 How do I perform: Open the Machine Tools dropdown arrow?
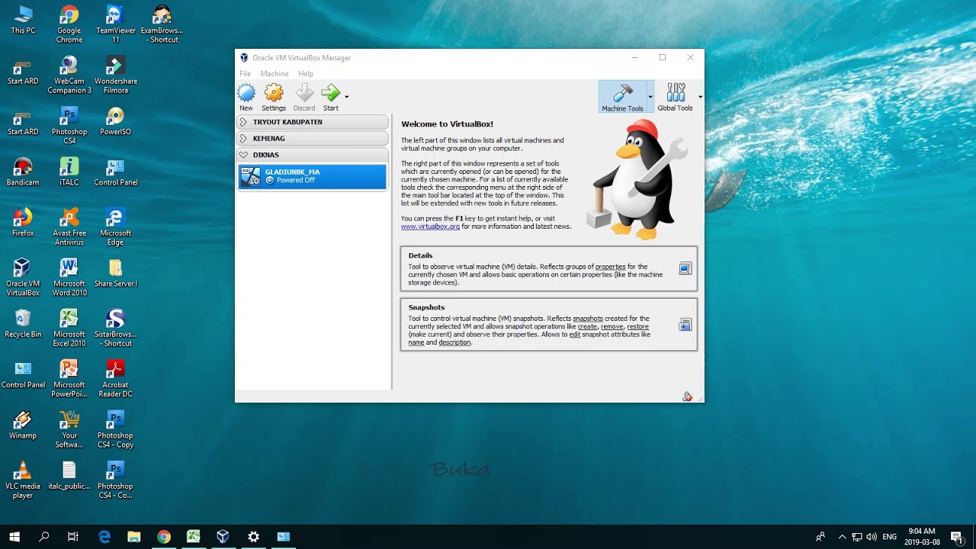click(650, 97)
